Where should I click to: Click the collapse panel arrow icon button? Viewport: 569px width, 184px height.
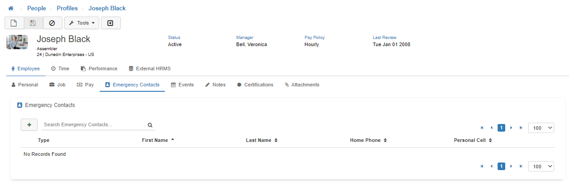click(x=110, y=23)
